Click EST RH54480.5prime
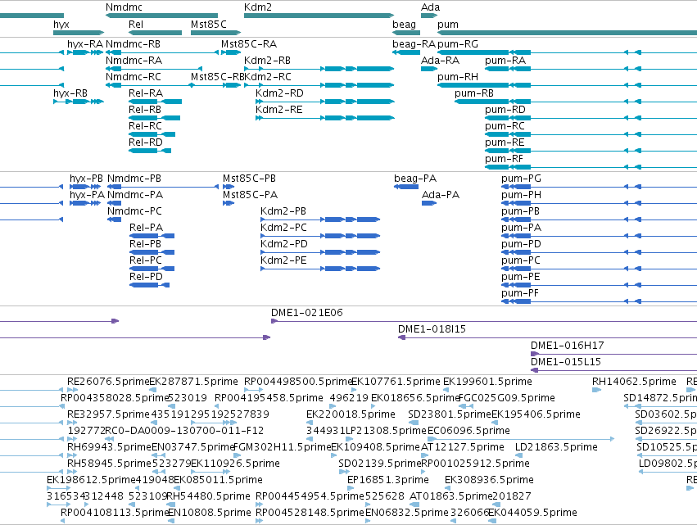 click(x=209, y=496)
